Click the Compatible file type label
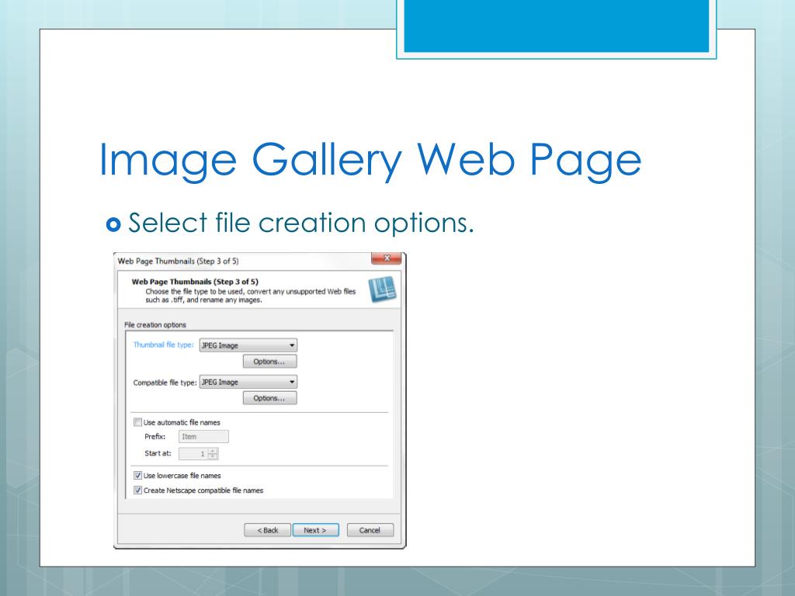795x596 pixels. point(165,383)
